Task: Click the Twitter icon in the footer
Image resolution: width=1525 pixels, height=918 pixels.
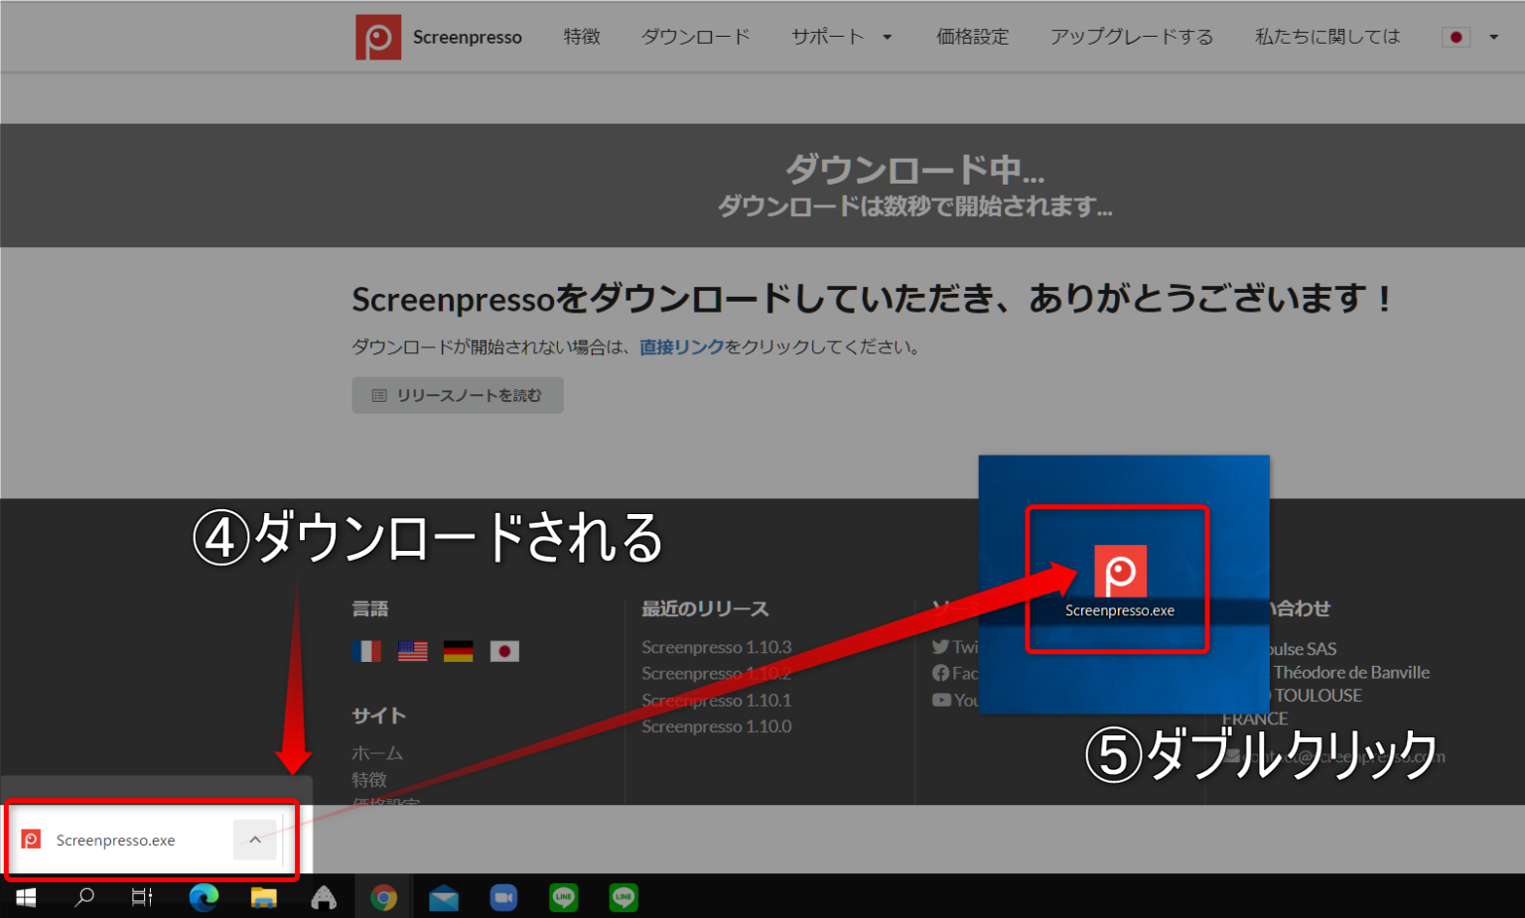Action: (x=940, y=646)
